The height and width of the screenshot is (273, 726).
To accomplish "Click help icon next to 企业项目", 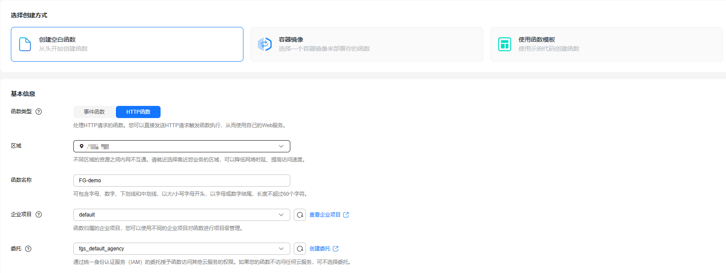I will [39, 214].
